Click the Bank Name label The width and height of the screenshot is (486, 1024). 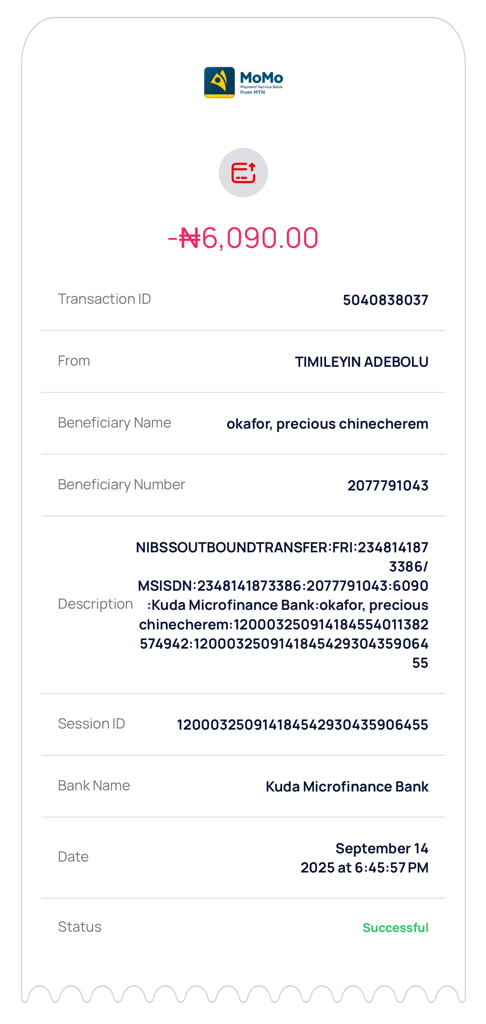(94, 786)
